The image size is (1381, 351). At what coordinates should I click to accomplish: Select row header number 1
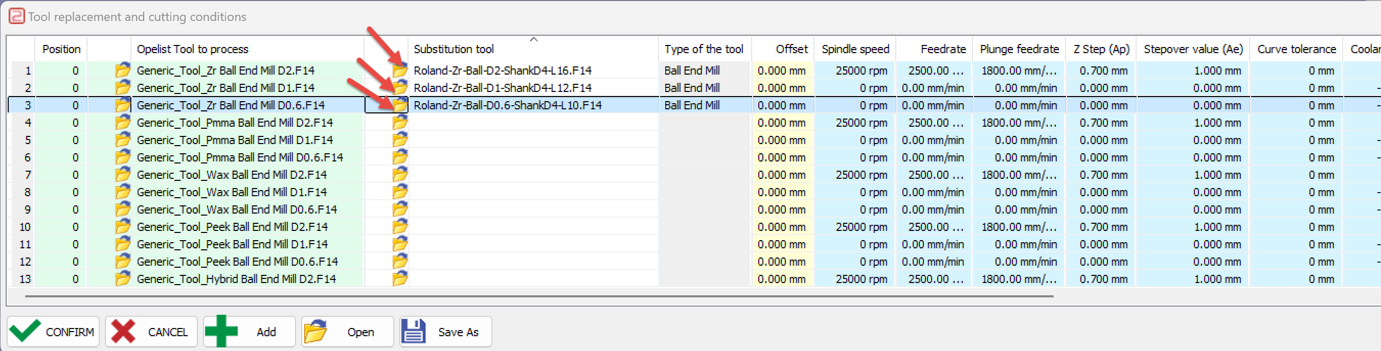click(22, 70)
